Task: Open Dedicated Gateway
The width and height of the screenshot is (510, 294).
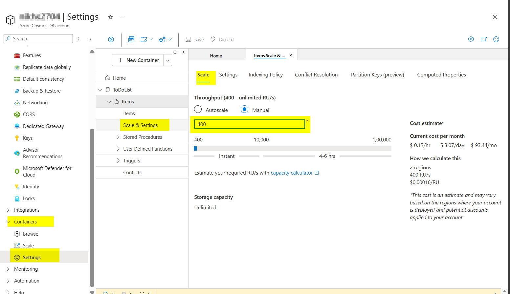Action: click(43, 126)
